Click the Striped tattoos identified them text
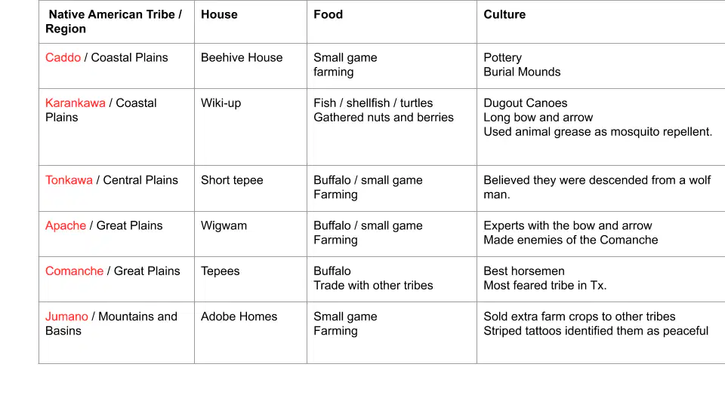 596,331
